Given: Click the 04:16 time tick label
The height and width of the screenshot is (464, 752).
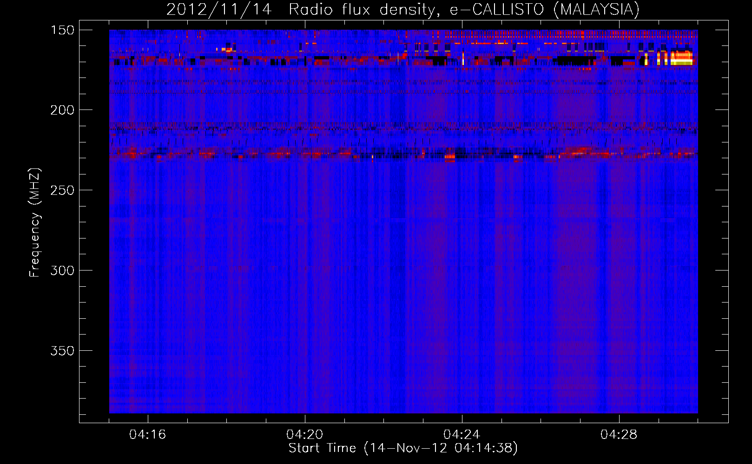Looking at the screenshot, I should 148,435.
